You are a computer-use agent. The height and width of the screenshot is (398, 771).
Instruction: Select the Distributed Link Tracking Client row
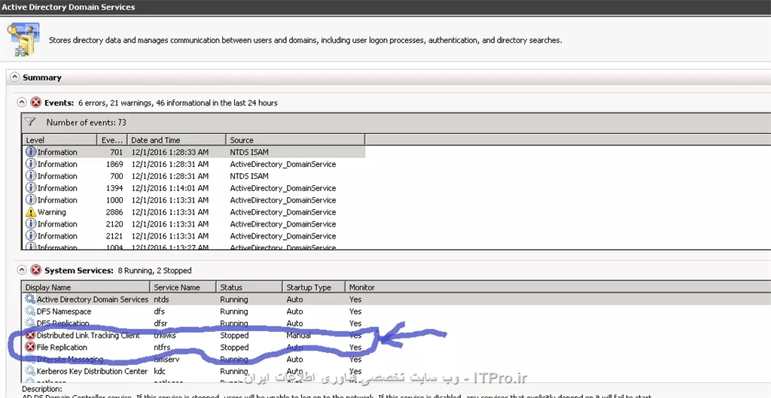[x=396, y=335]
